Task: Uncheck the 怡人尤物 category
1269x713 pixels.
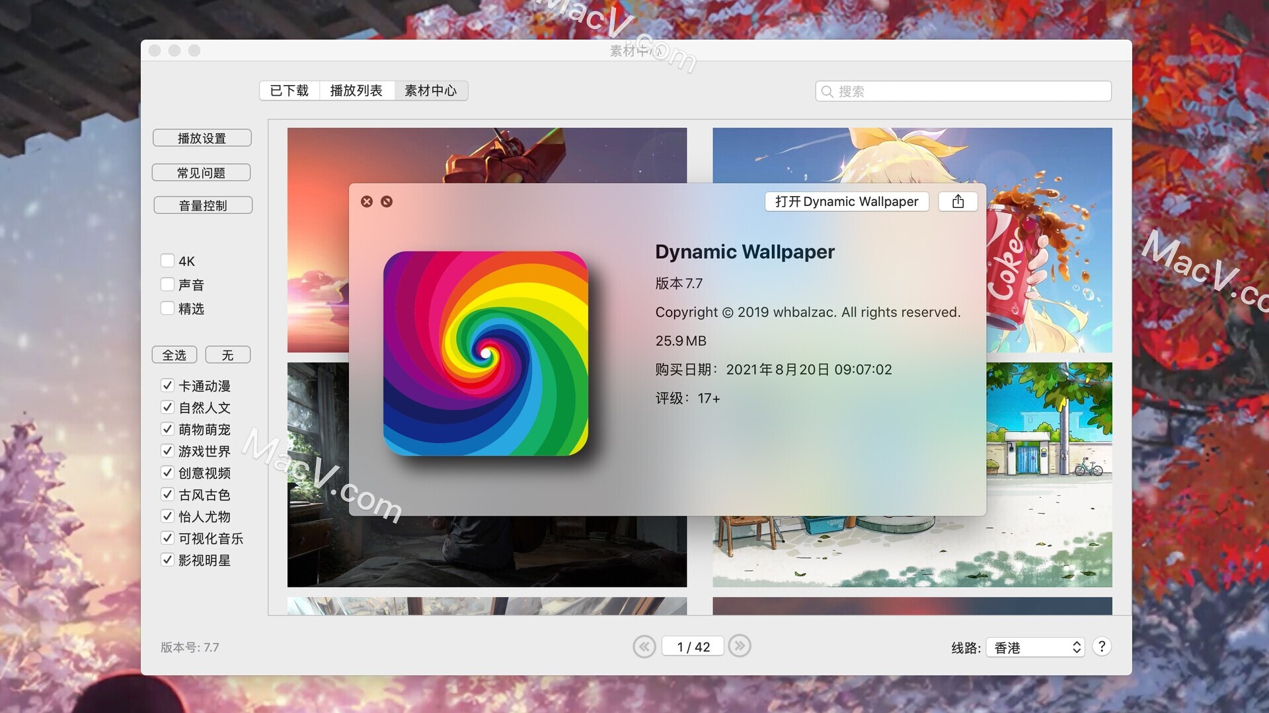Action: coord(167,516)
